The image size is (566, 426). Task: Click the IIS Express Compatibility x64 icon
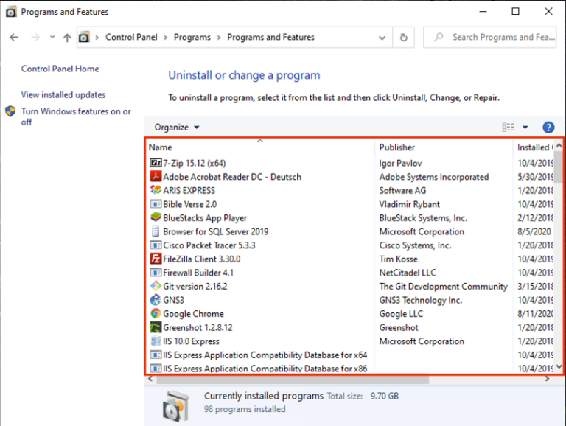(156, 355)
